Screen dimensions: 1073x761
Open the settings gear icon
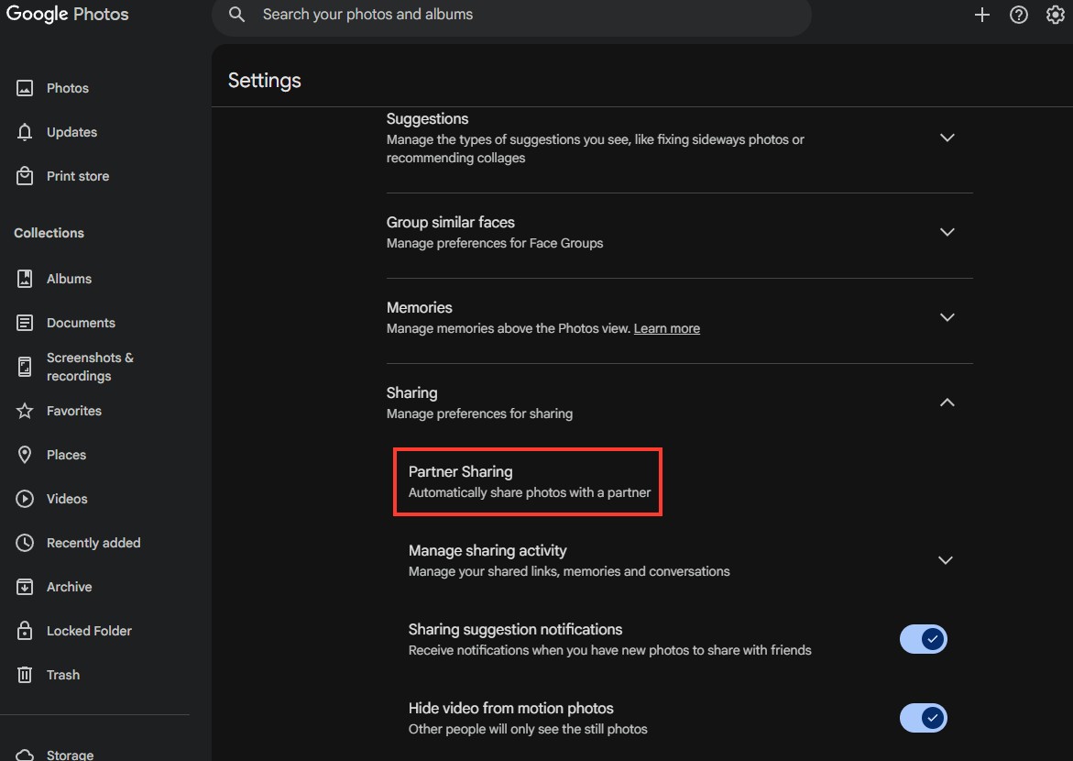tap(1056, 15)
